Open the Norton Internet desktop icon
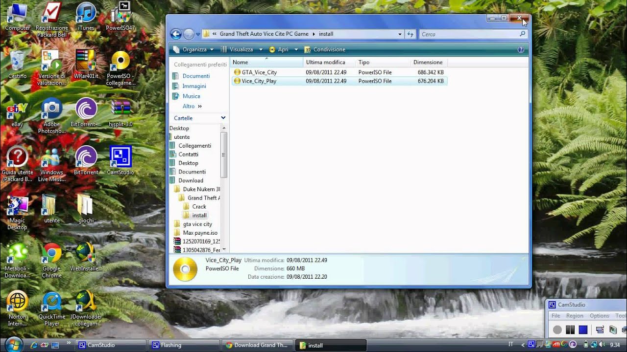Image resolution: width=627 pixels, height=352 pixels. 18,308
